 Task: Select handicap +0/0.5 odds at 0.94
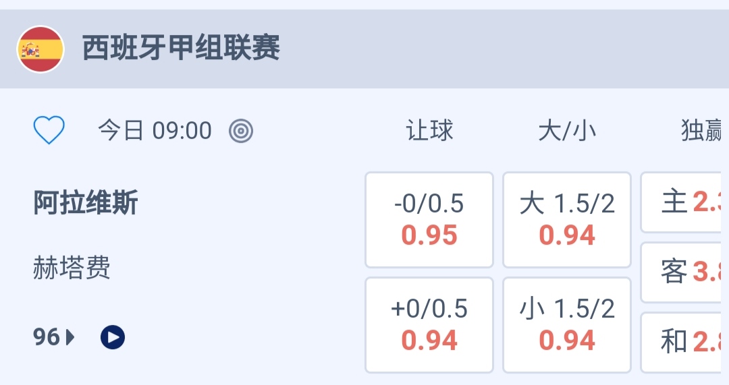[x=429, y=325]
